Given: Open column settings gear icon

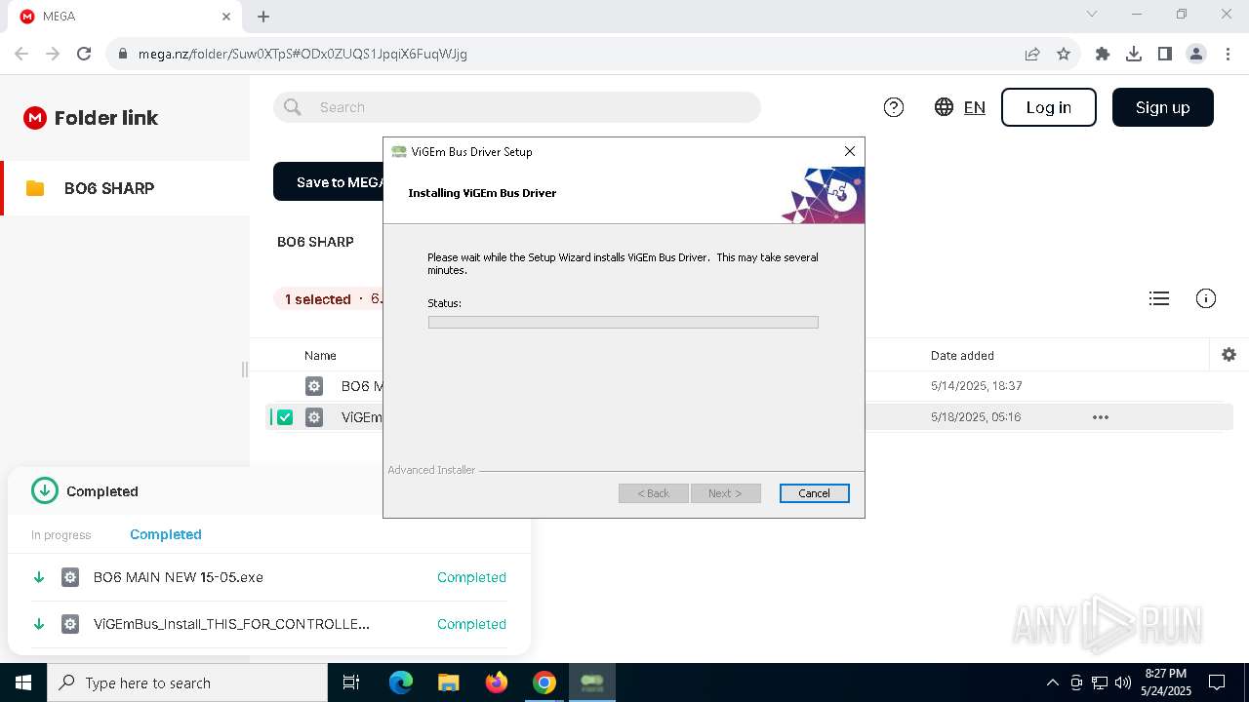Looking at the screenshot, I should point(1229,355).
